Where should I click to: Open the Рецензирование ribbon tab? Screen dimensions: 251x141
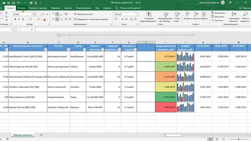pyautogui.click(x=84, y=8)
